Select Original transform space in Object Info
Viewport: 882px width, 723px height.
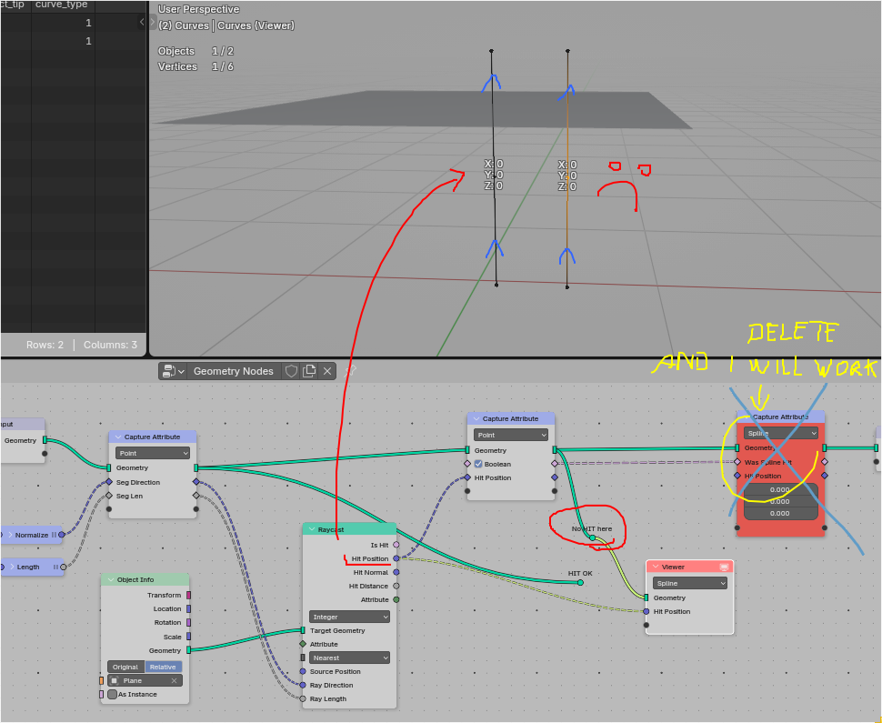pyautogui.click(x=125, y=667)
